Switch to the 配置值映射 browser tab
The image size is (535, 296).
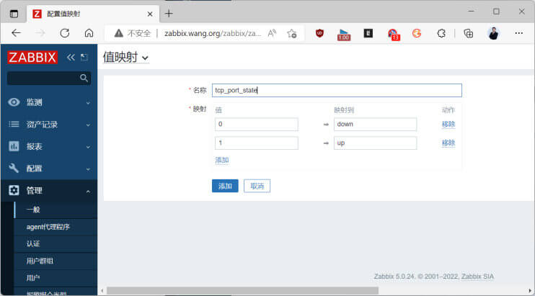(x=93, y=14)
